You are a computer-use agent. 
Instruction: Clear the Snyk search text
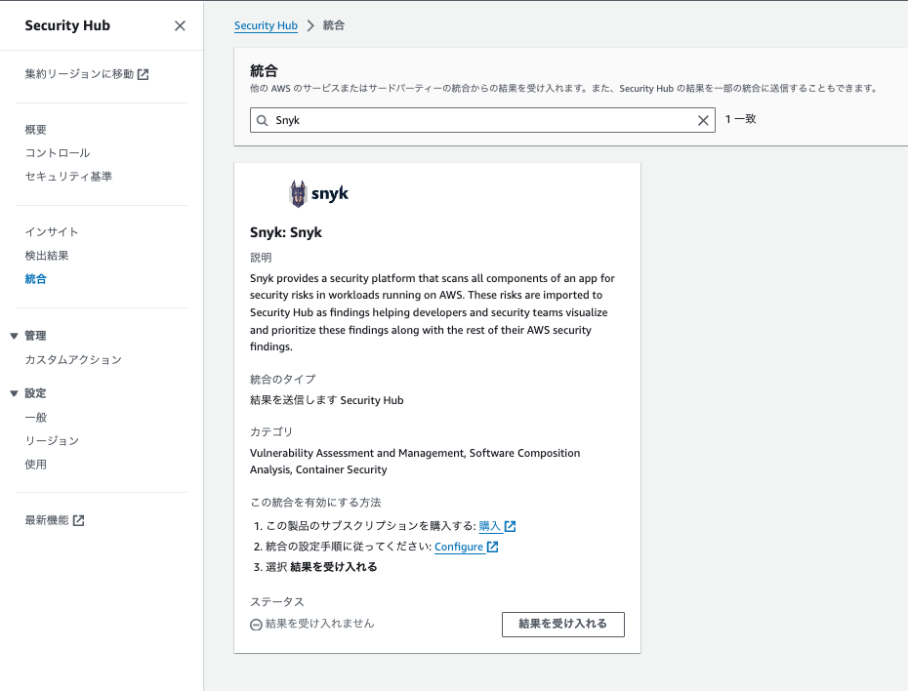click(703, 120)
